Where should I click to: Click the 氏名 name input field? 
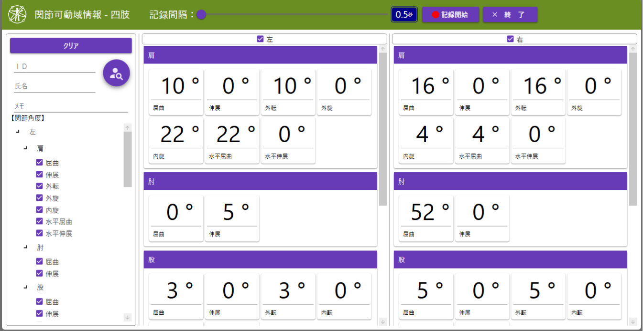(54, 86)
